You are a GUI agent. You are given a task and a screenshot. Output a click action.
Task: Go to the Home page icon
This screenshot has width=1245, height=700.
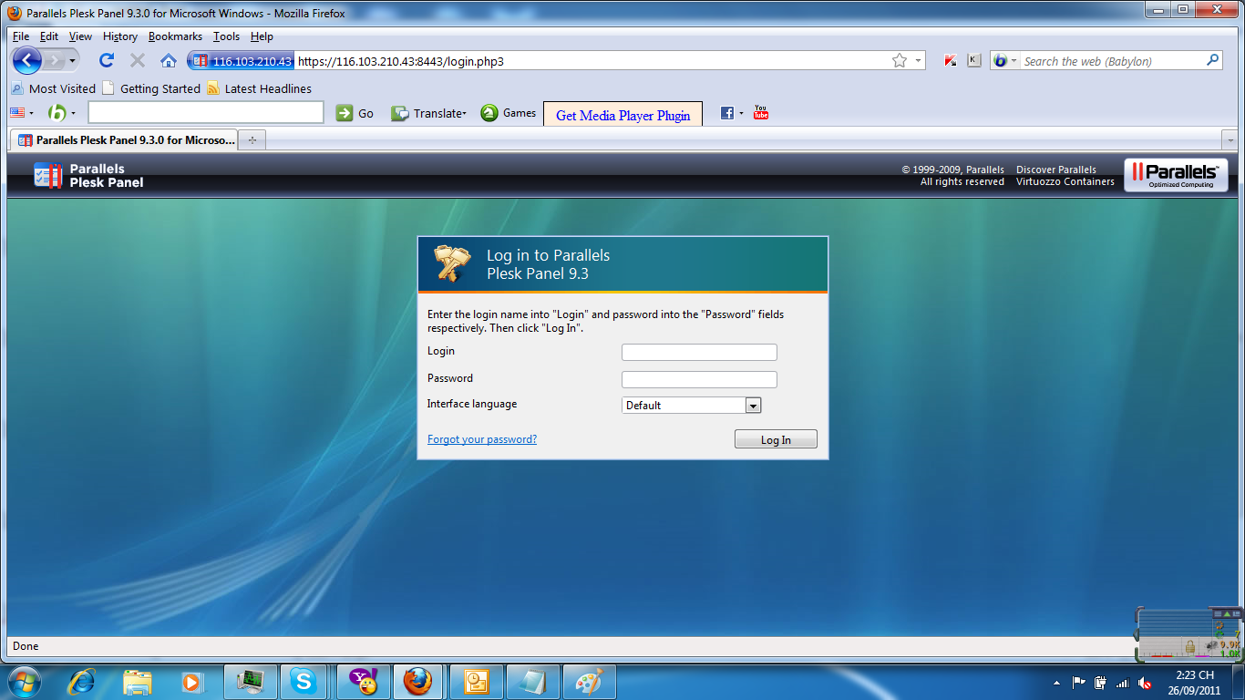(x=169, y=60)
